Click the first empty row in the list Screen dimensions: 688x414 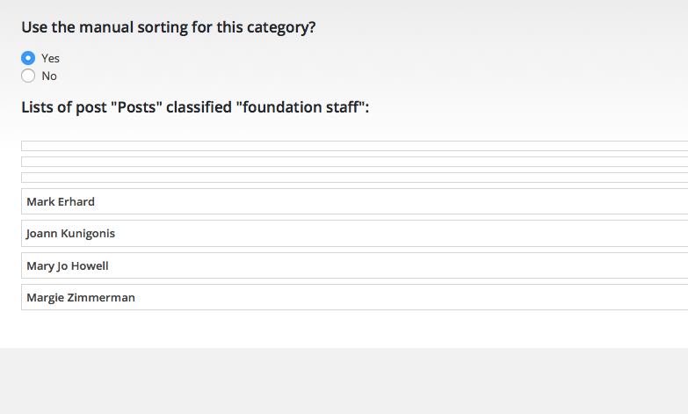point(351,146)
